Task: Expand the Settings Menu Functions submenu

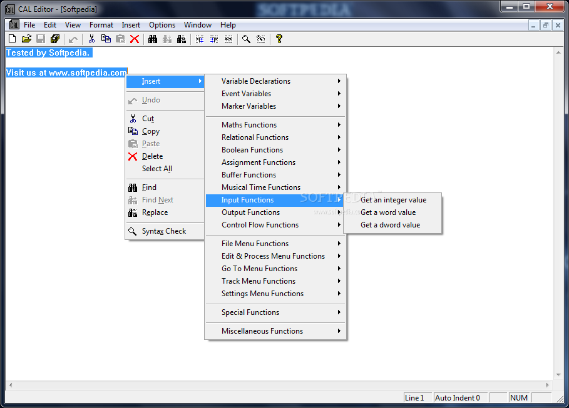Action: coord(275,294)
